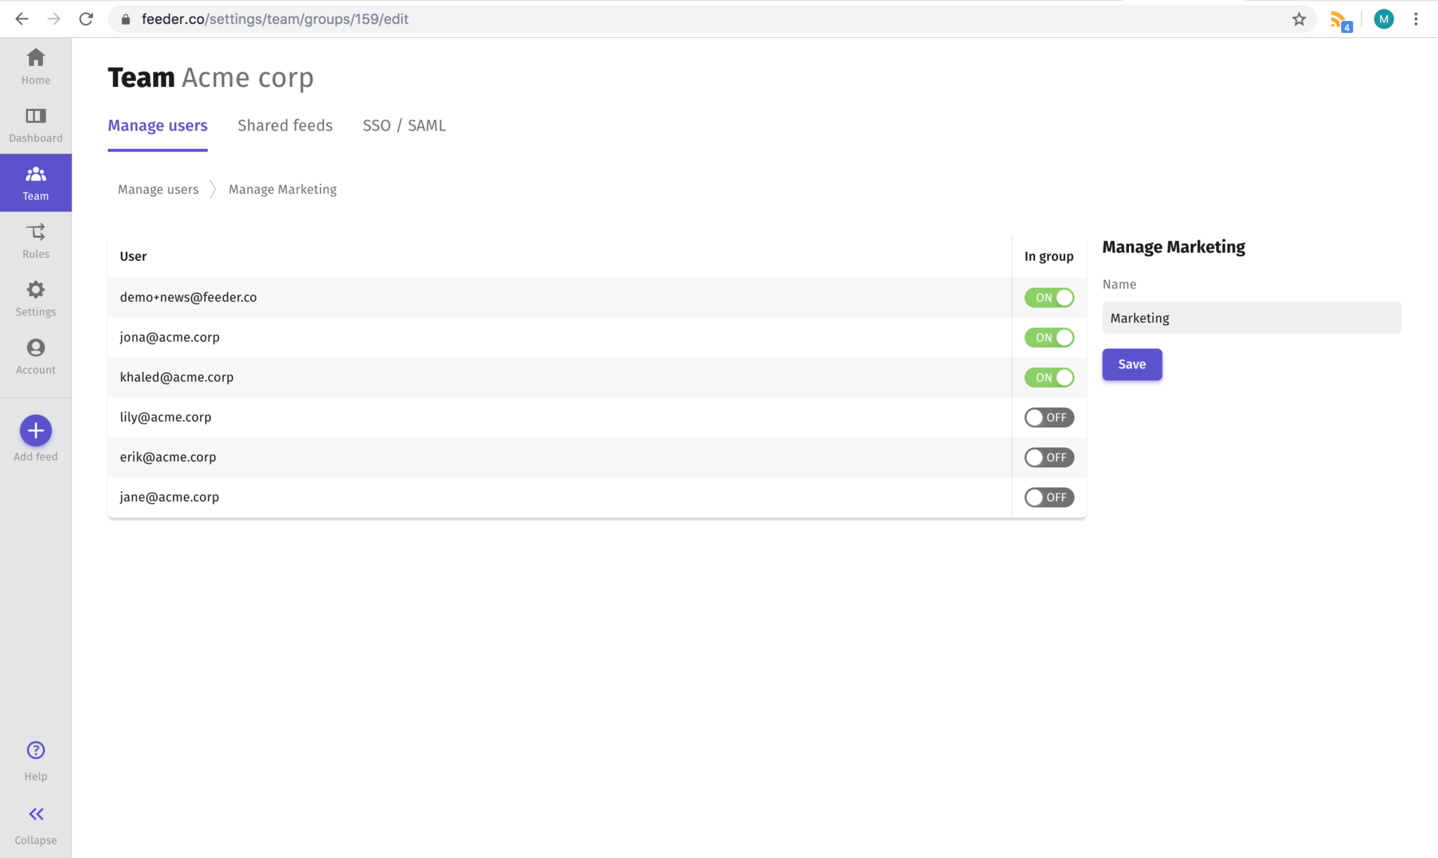Viewport: 1438px width, 858px height.
Task: Open the Dashboard panel
Action: click(x=35, y=124)
